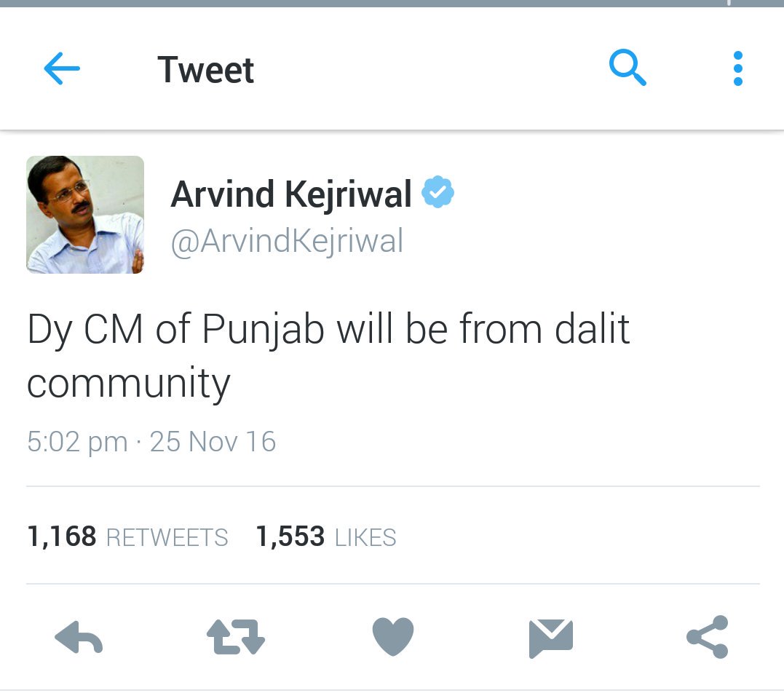The width and height of the screenshot is (784, 693).
Task: Open the @ArvindKejriwal handle
Action: coord(287,242)
